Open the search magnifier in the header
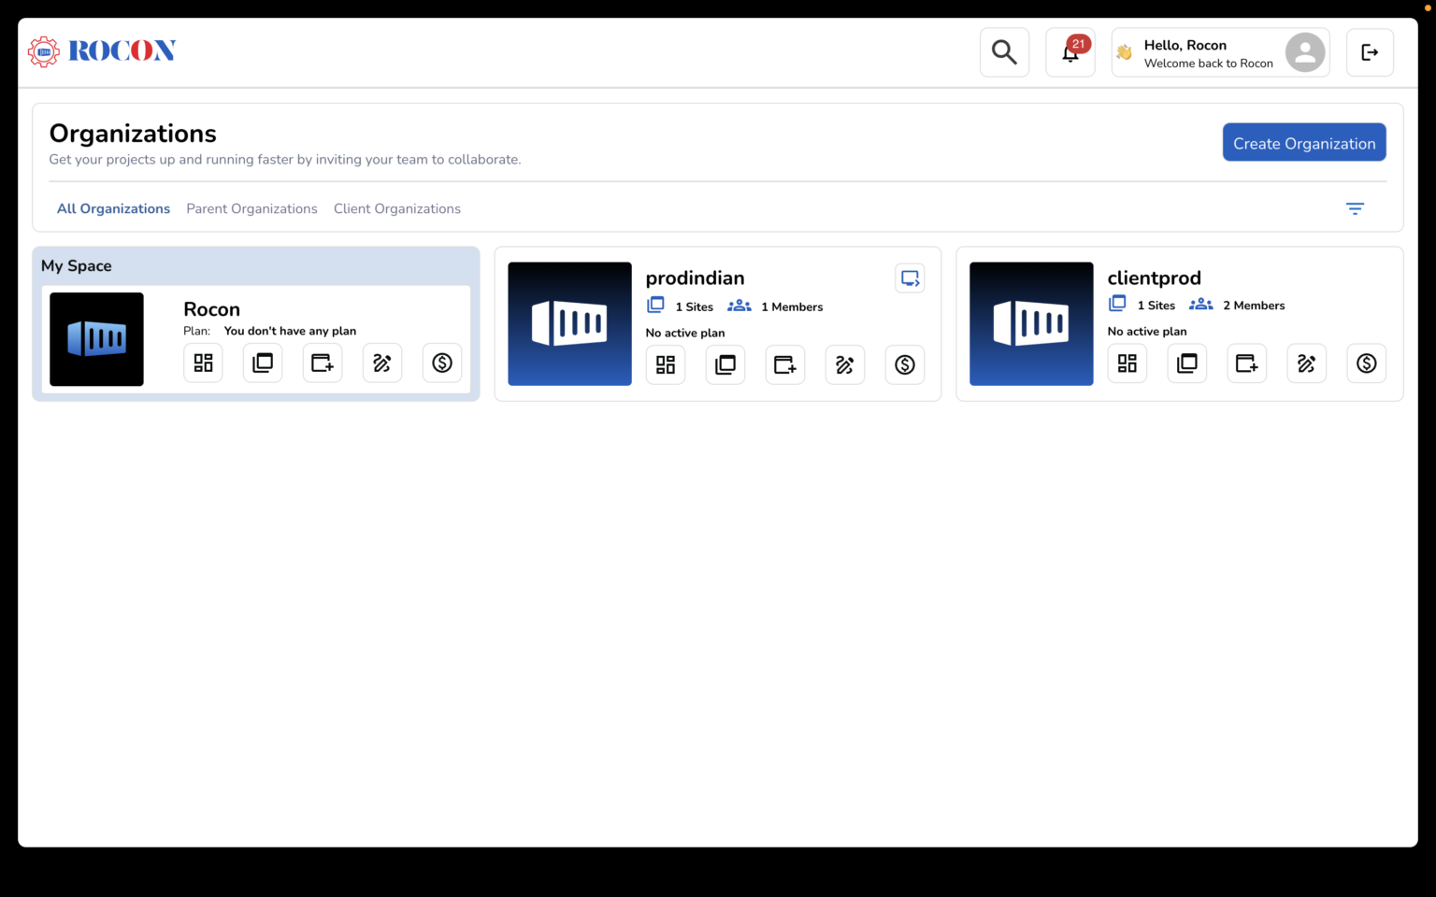The image size is (1436, 897). click(x=1004, y=52)
